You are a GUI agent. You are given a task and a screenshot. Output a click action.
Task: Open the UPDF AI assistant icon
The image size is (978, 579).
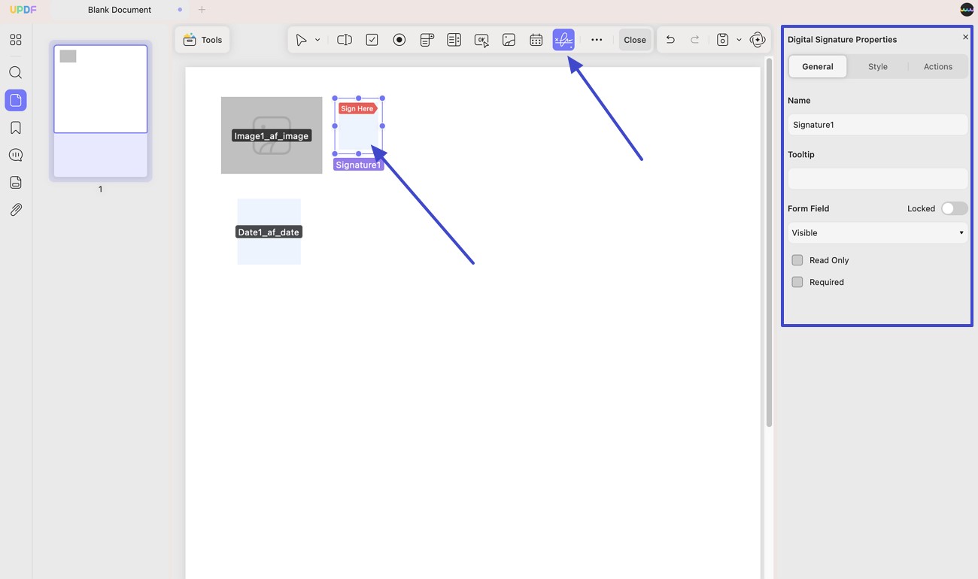click(x=758, y=40)
